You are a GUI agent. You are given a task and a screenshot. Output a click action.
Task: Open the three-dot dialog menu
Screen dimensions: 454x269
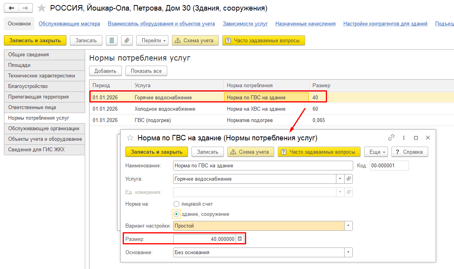tap(404, 138)
